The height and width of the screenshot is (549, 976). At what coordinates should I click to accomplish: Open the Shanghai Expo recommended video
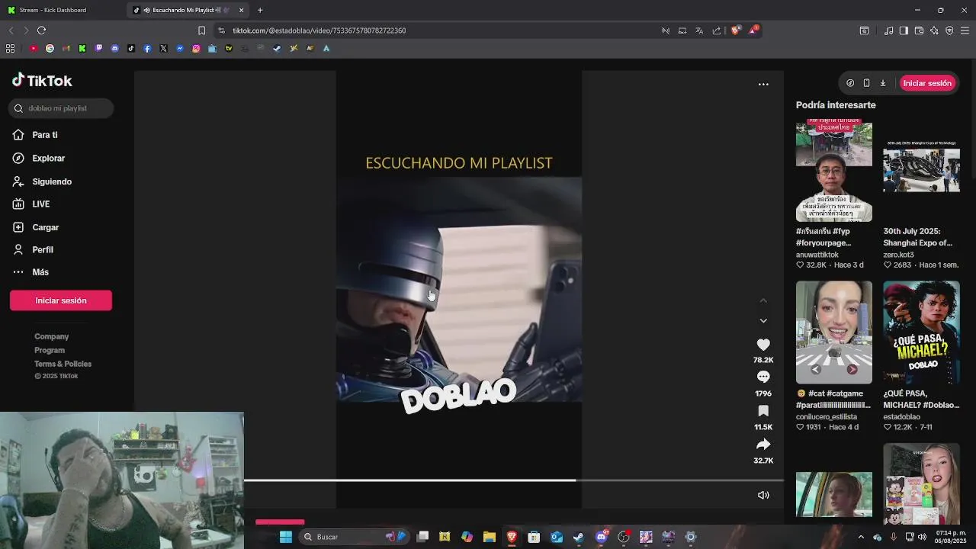point(921,170)
